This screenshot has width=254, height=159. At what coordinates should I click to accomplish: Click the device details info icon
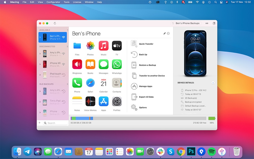click(x=213, y=83)
